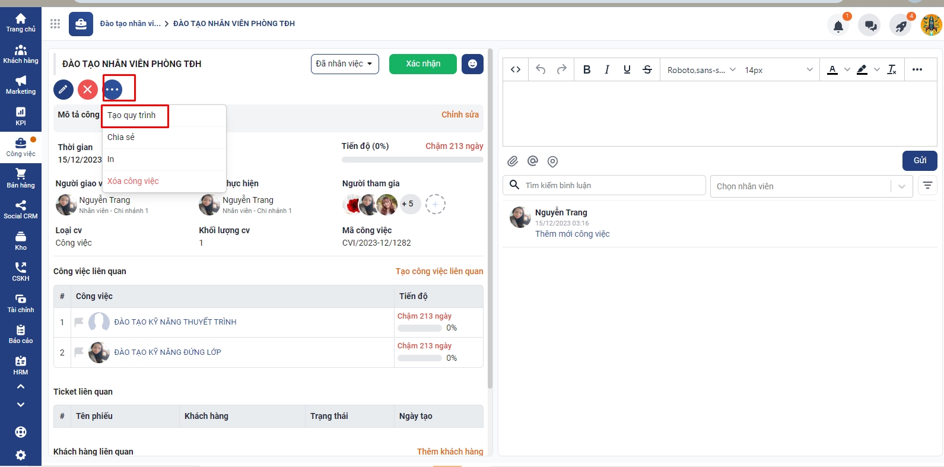Open the notifications bell icon
944x467 pixels.
click(x=838, y=26)
